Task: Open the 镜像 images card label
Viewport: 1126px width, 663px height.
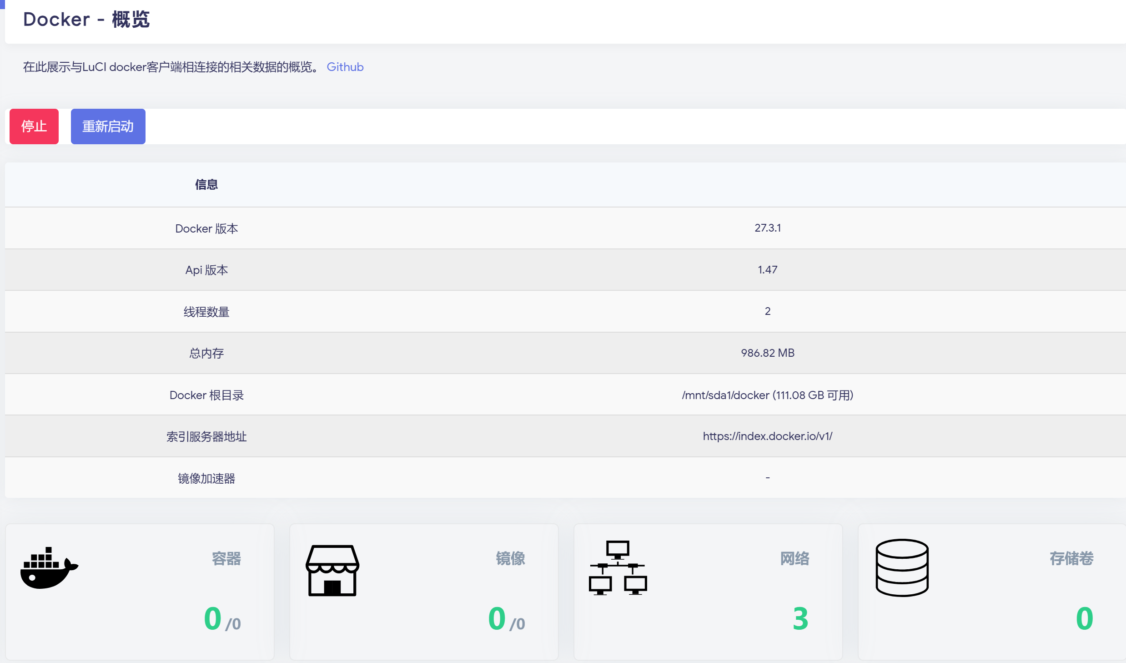Action: (x=510, y=558)
